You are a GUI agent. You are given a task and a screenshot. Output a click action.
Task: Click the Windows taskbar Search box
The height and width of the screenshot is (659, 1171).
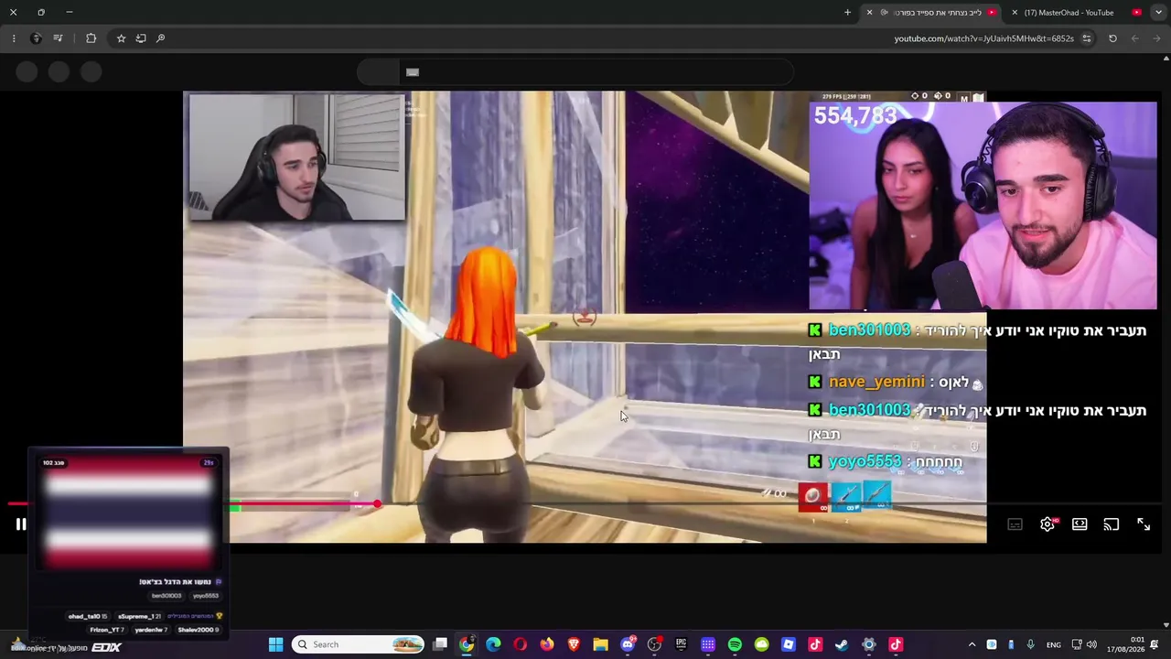pos(358,644)
